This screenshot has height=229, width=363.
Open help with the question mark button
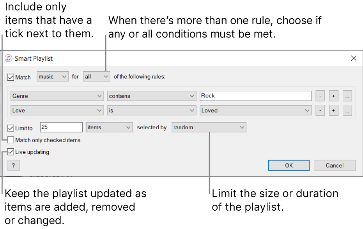coord(13,165)
